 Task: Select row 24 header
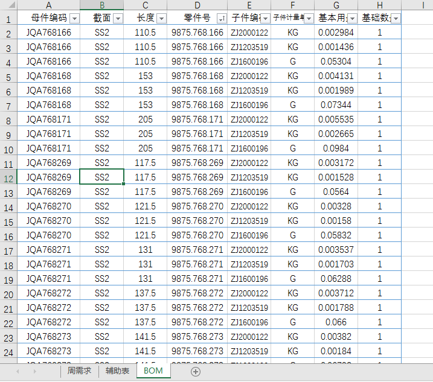(8, 351)
